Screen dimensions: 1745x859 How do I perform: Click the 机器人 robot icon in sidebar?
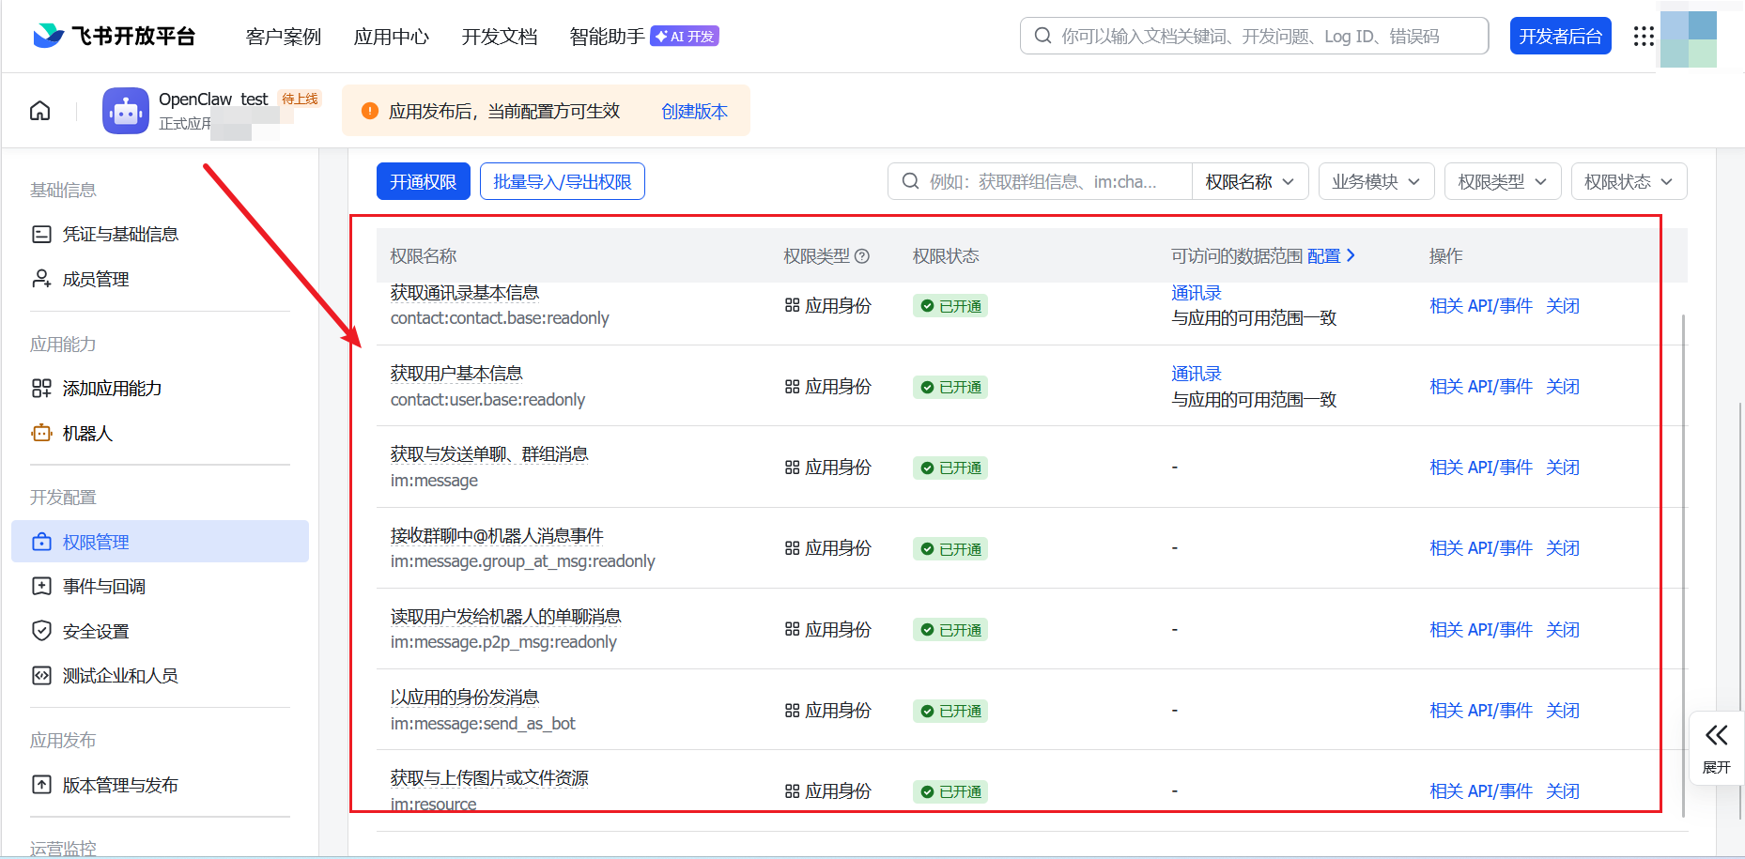click(x=41, y=433)
